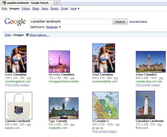Open the 'more' services dropdown

pyautogui.click(x=75, y=9)
